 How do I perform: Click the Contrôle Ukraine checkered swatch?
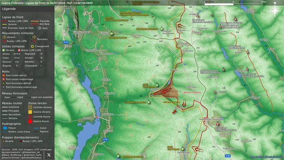point(30,107)
